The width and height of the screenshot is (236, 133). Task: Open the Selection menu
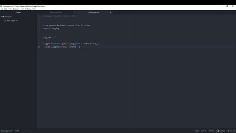tap(16, 9)
